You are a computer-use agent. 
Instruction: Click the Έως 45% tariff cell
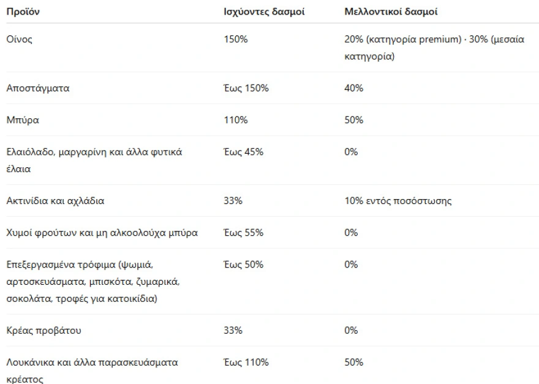(x=244, y=152)
